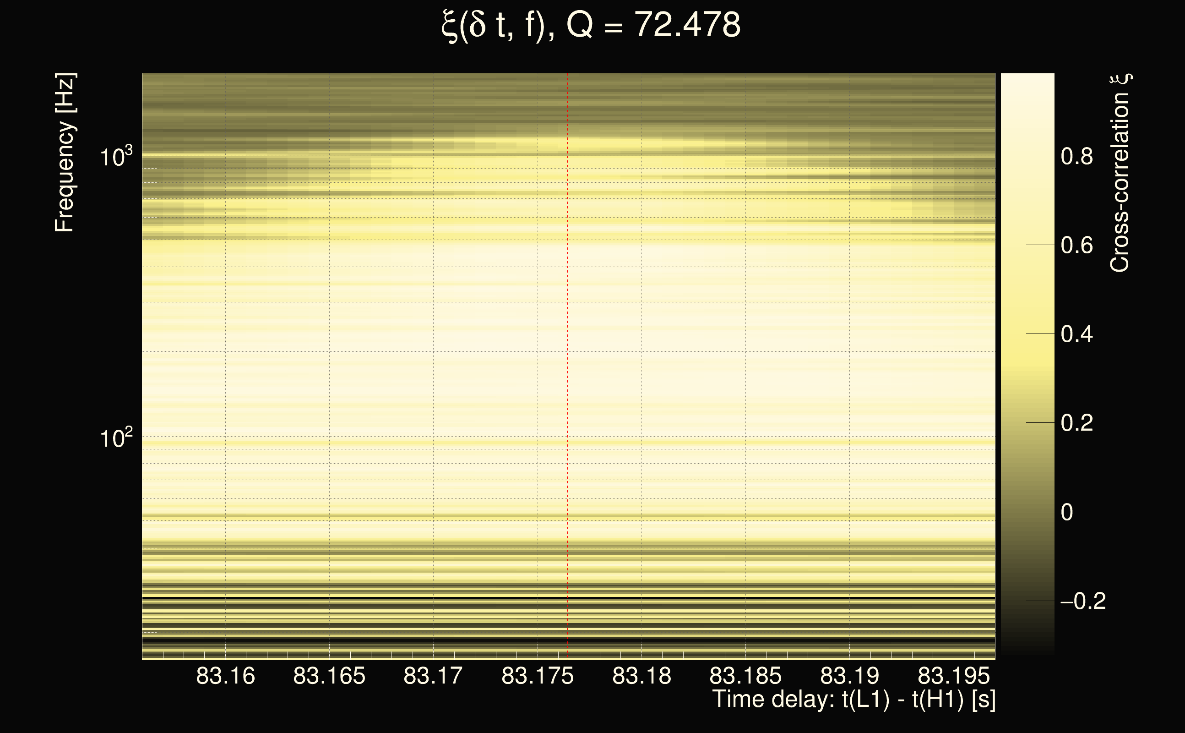Click the 83.175 x-axis tick label
This screenshot has height=733, width=1185.
[537, 676]
